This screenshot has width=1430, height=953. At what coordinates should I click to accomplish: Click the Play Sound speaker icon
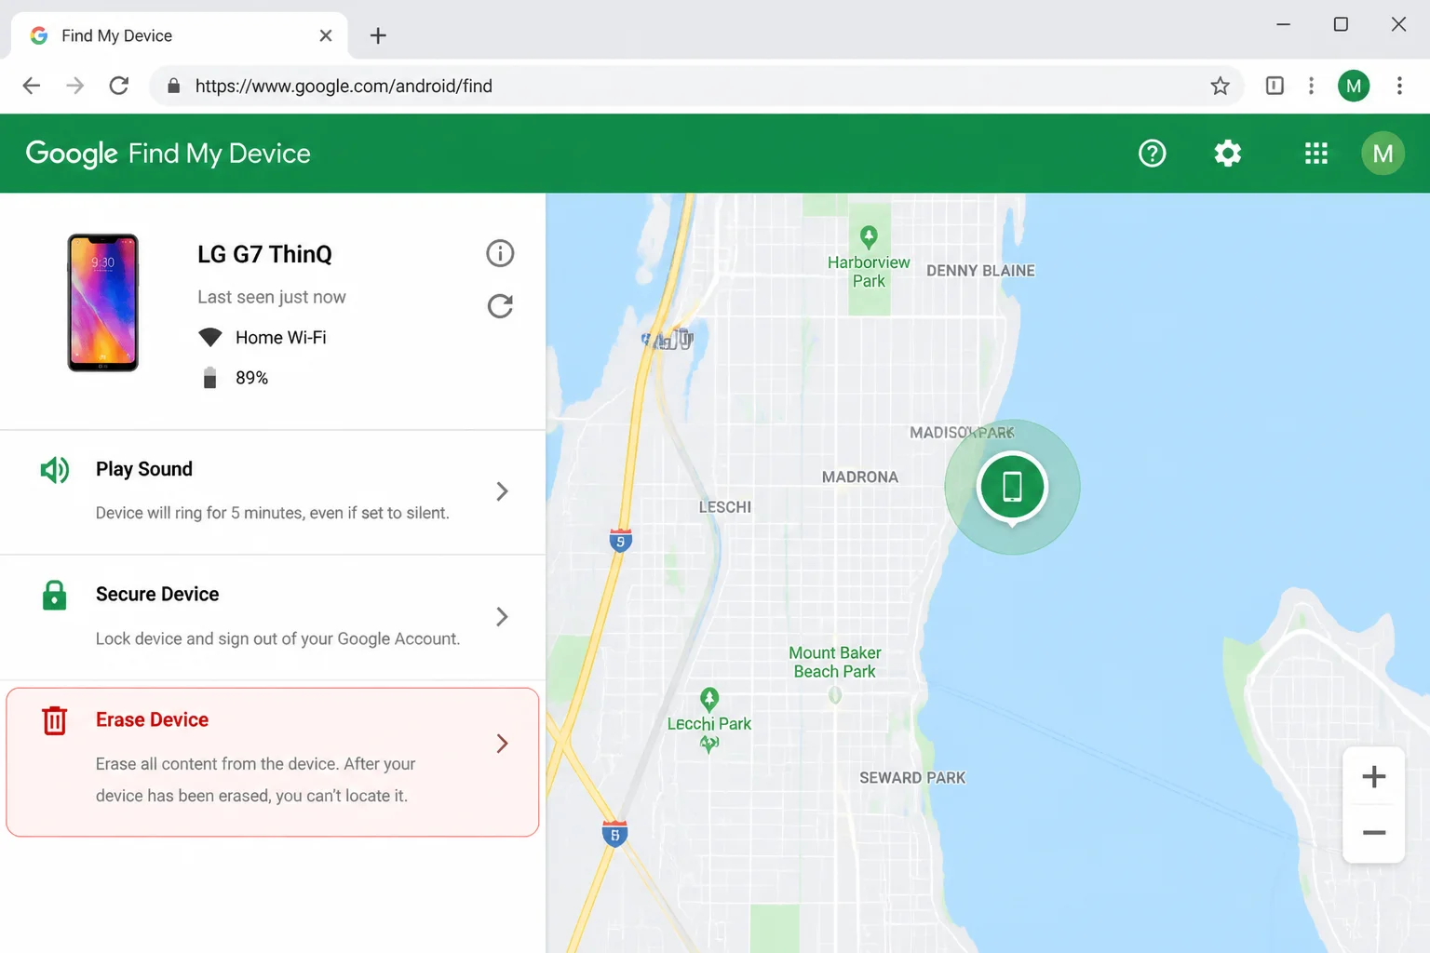pyautogui.click(x=55, y=470)
